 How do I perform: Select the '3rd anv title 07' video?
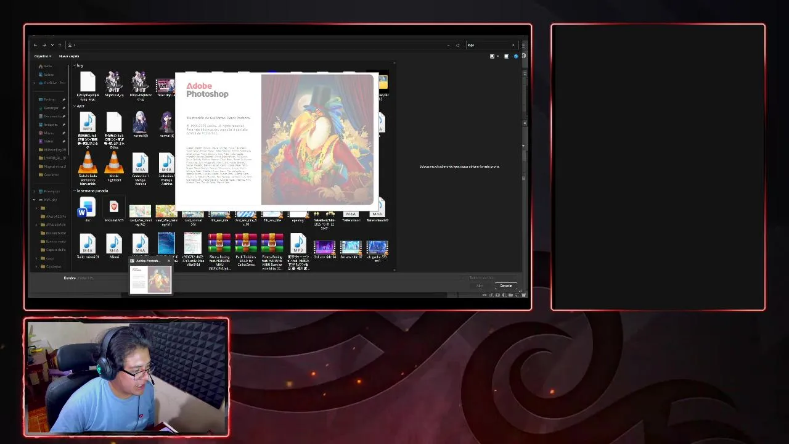351,248
